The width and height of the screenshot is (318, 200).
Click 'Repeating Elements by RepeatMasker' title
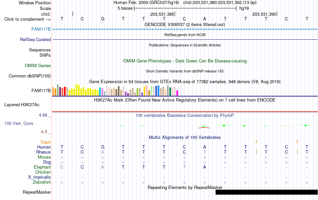click(x=185, y=187)
